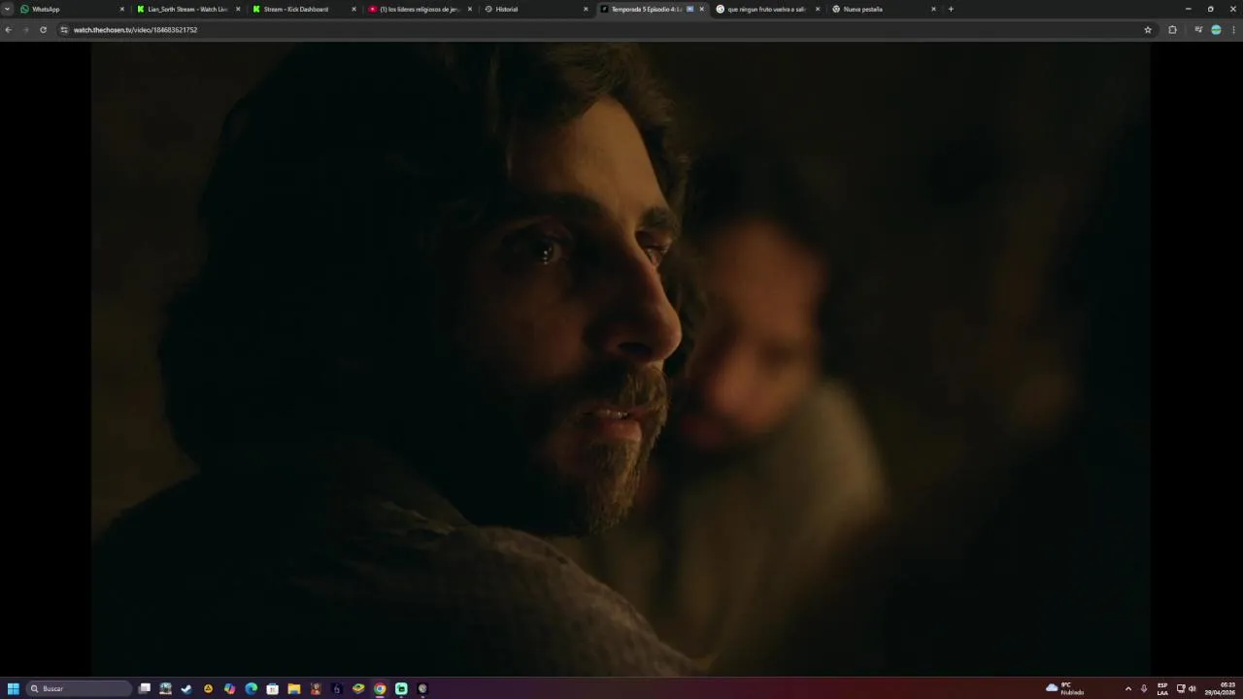The image size is (1243, 699).
Task: Close the Kick Dashboard tab
Action: [x=353, y=9]
